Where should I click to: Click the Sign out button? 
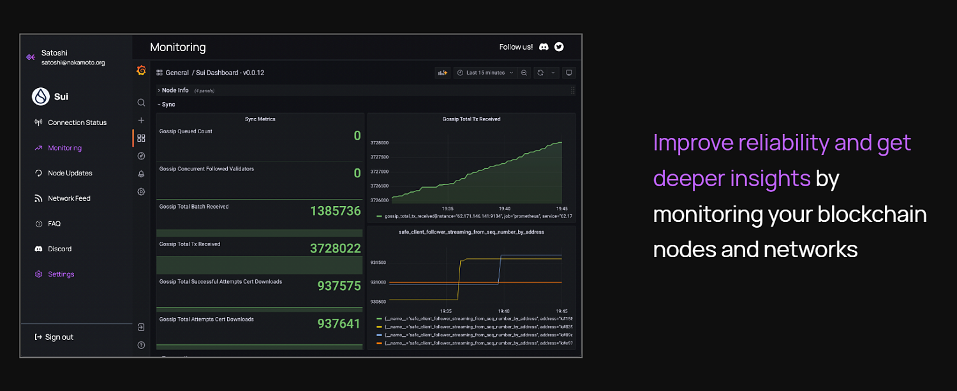(54, 337)
